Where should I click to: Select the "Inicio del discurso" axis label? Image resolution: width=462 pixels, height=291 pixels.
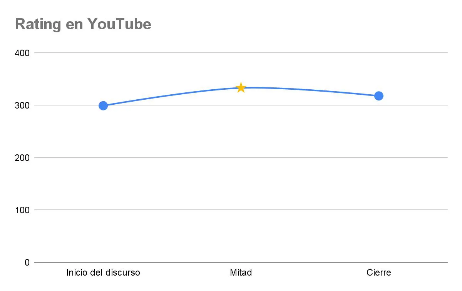pos(103,273)
